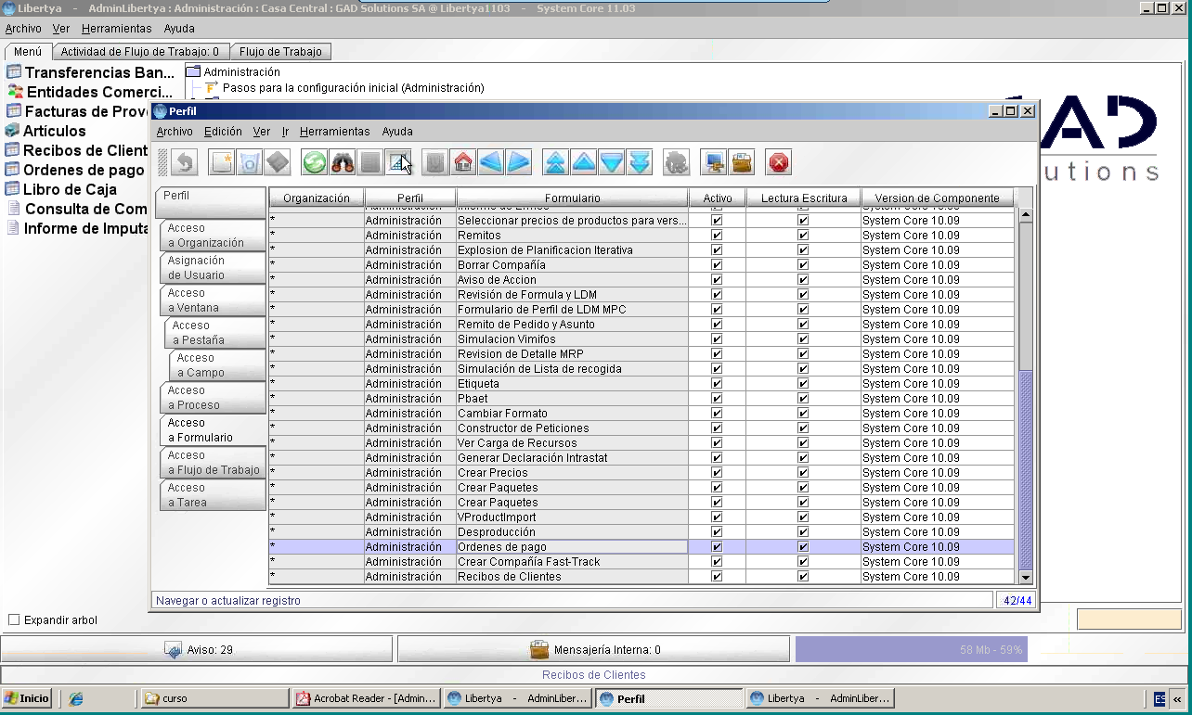Sort by Formulario column header

[x=572, y=198]
